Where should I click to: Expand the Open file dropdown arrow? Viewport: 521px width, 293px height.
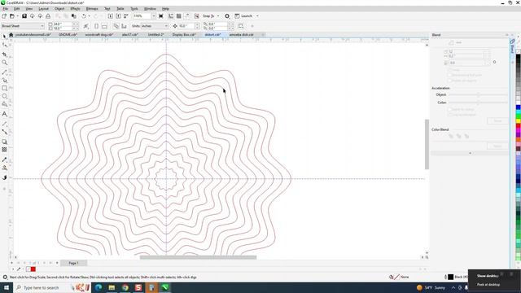click(17, 16)
